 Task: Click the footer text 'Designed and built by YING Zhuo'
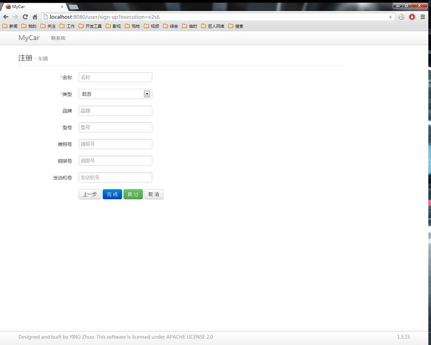57,337
